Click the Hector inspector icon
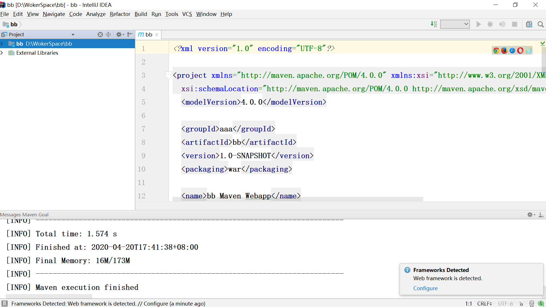Image resolution: width=546 pixels, height=307 pixels. pyautogui.click(x=531, y=304)
